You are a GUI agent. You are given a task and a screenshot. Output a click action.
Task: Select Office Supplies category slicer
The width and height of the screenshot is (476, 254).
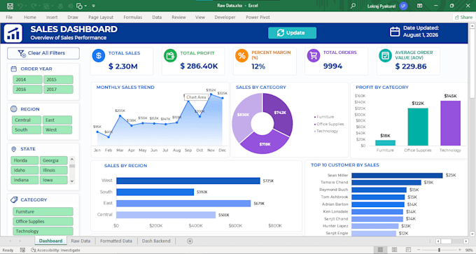(x=43, y=221)
